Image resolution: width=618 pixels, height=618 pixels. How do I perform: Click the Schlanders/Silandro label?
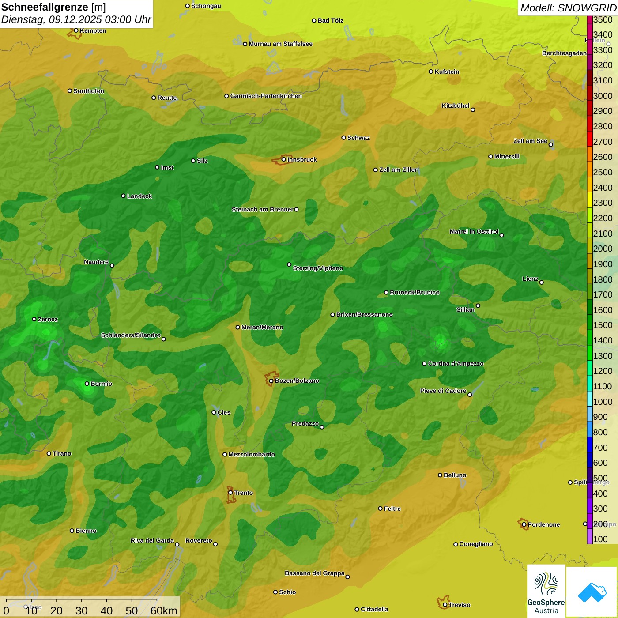point(131,335)
